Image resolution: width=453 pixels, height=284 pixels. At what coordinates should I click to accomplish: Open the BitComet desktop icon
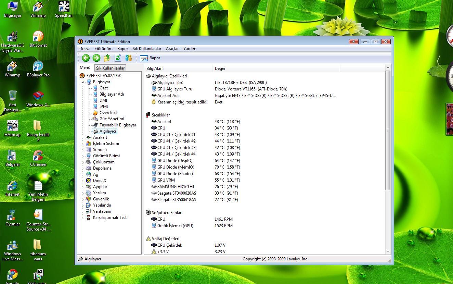click(38, 39)
